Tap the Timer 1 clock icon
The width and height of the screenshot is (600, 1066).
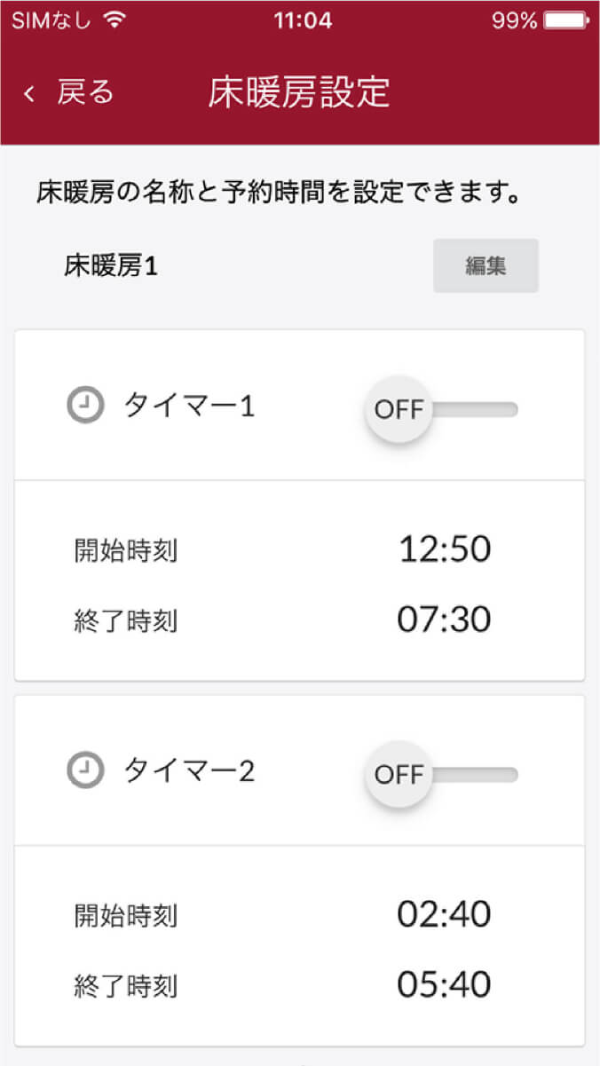[x=85, y=406]
